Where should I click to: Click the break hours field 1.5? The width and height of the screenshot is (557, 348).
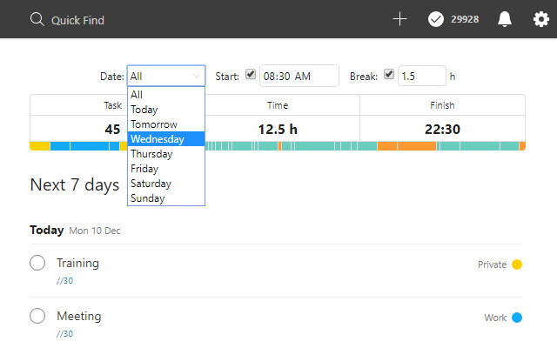(x=421, y=76)
